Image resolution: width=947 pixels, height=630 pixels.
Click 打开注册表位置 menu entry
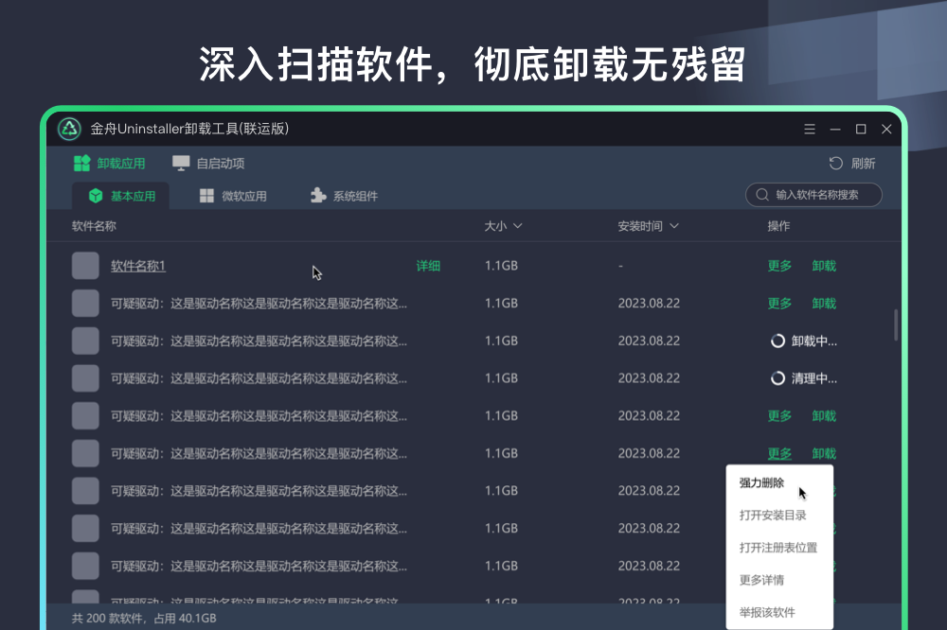(x=777, y=548)
